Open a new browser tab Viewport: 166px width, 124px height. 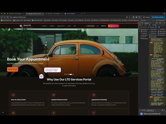click(84, 14)
